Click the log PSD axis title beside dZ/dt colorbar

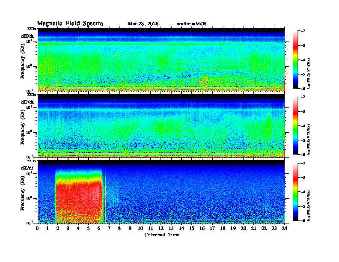[309, 205]
